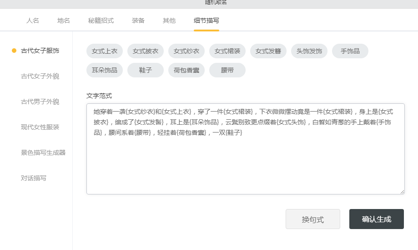Viewport: 418px width, 250px height.
Task: Select 对话描写 in the sidebar
Action: [x=34, y=178]
